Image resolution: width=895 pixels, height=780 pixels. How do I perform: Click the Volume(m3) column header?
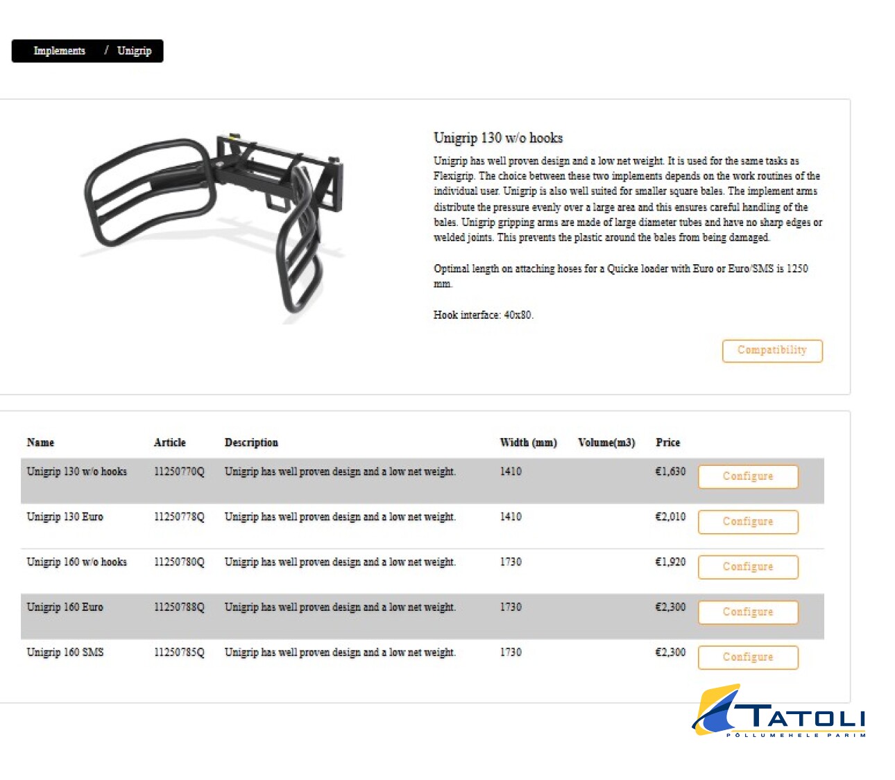click(x=606, y=442)
